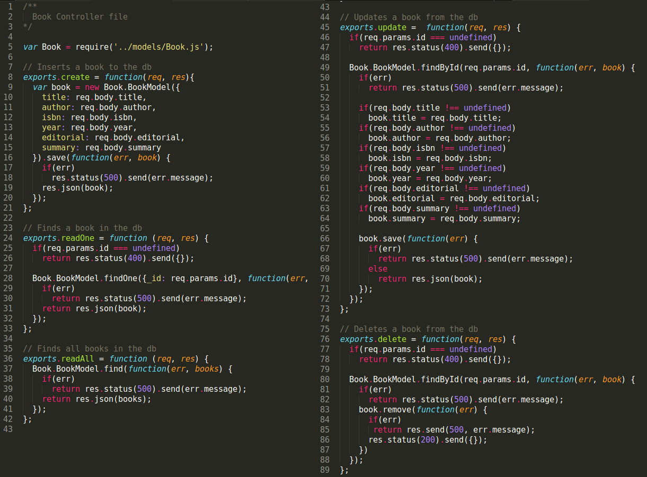Click the '// Finds all books in the db' comment

coord(90,348)
